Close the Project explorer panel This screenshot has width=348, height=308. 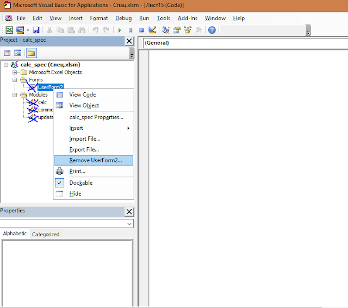(x=129, y=41)
